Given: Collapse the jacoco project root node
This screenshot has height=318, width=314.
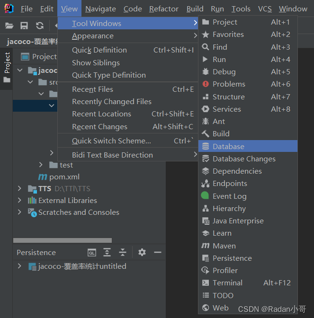Looking at the screenshot, I should click(20, 71).
